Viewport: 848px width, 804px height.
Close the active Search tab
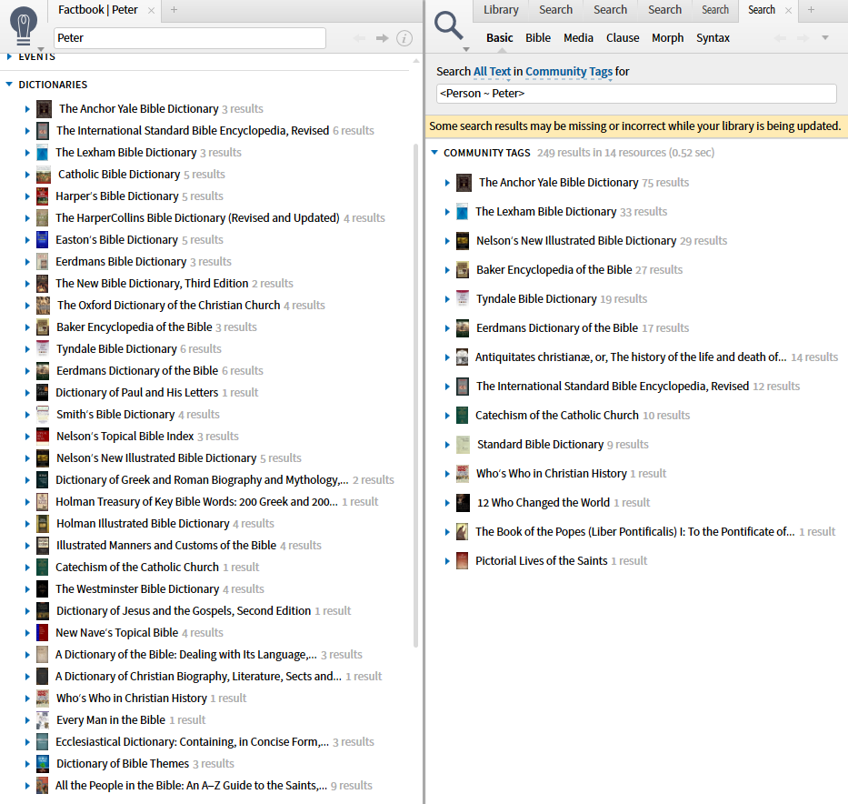click(788, 10)
